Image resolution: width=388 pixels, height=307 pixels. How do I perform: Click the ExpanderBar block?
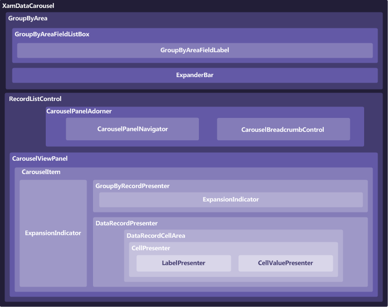(194, 75)
